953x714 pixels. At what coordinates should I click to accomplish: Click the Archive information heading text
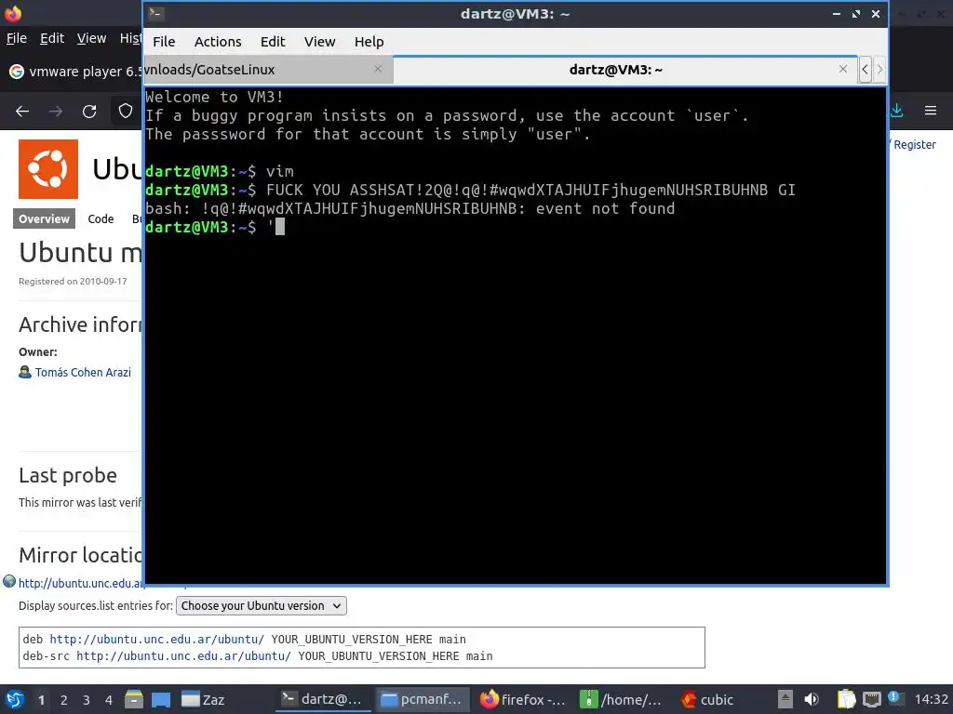pyautogui.click(x=80, y=324)
